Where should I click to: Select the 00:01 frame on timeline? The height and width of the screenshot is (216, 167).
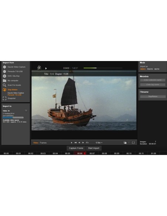18,153
